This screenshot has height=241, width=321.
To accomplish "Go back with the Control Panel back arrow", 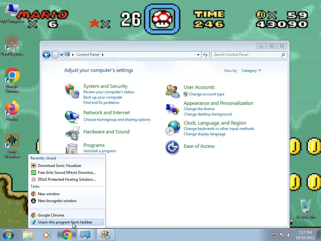I will [46, 55].
